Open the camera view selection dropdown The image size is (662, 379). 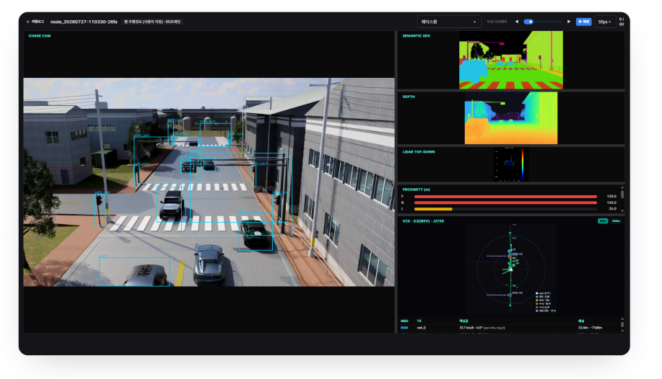(449, 22)
